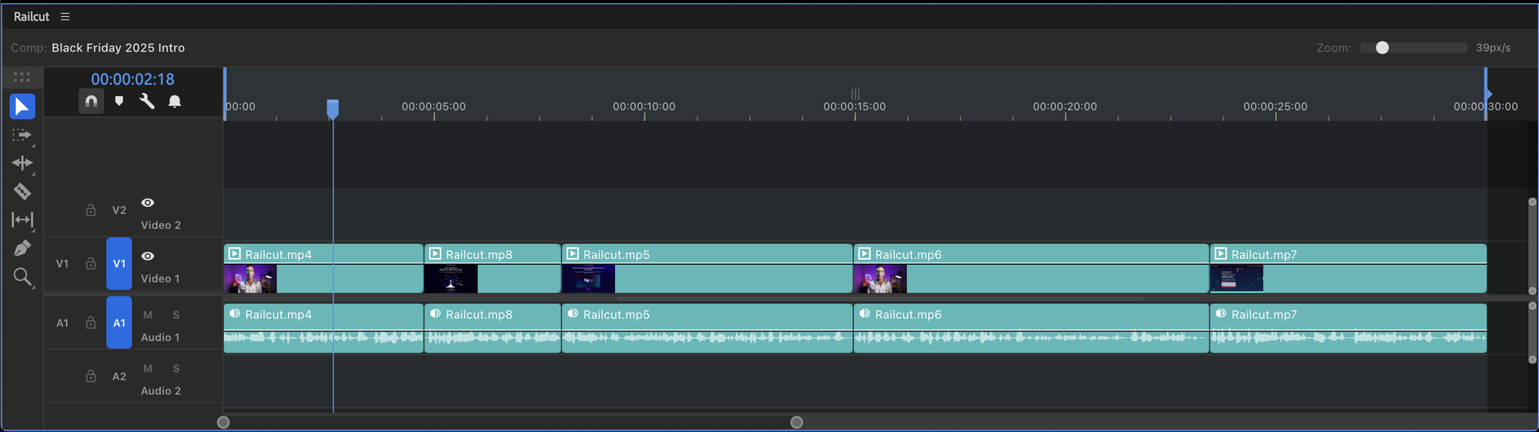Click right handle of horizontal scrollbar
The height and width of the screenshot is (432, 1539).
coord(797,422)
